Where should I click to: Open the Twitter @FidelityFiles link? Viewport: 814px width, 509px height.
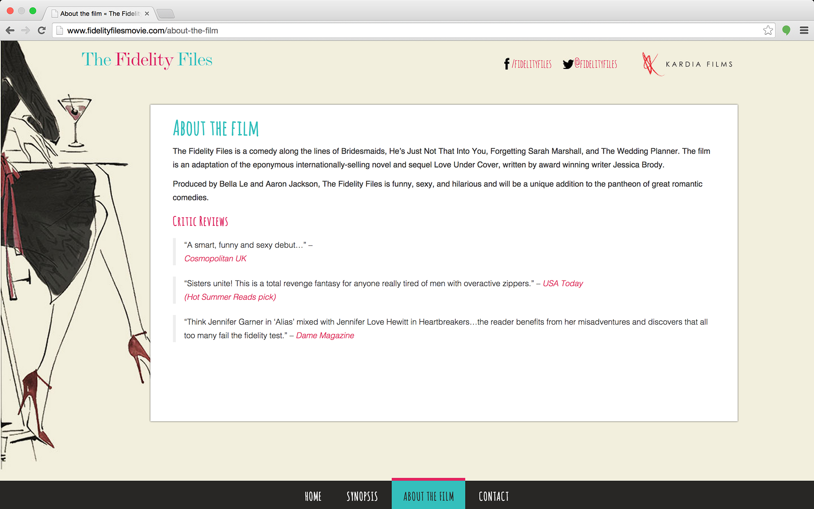pos(596,64)
